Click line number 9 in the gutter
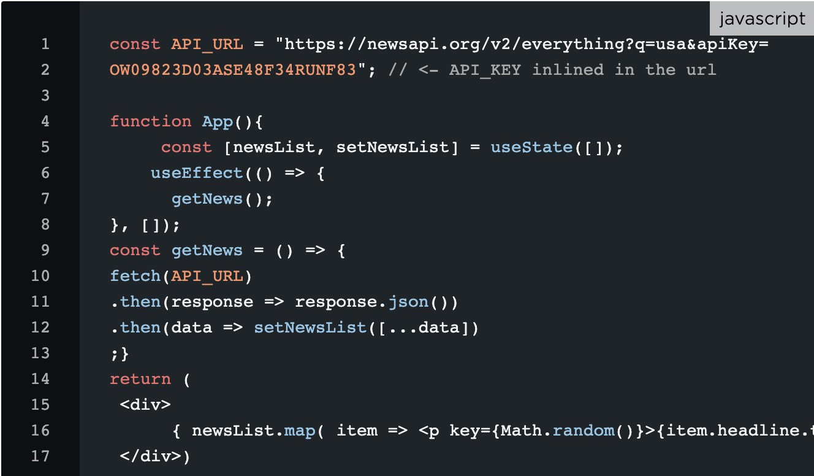The image size is (814, 476). click(x=45, y=250)
